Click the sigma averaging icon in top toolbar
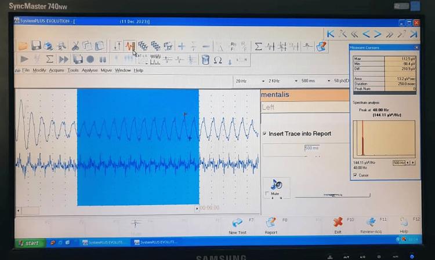Image resolution: width=435 pixels, height=260 pixels. click(x=259, y=46)
